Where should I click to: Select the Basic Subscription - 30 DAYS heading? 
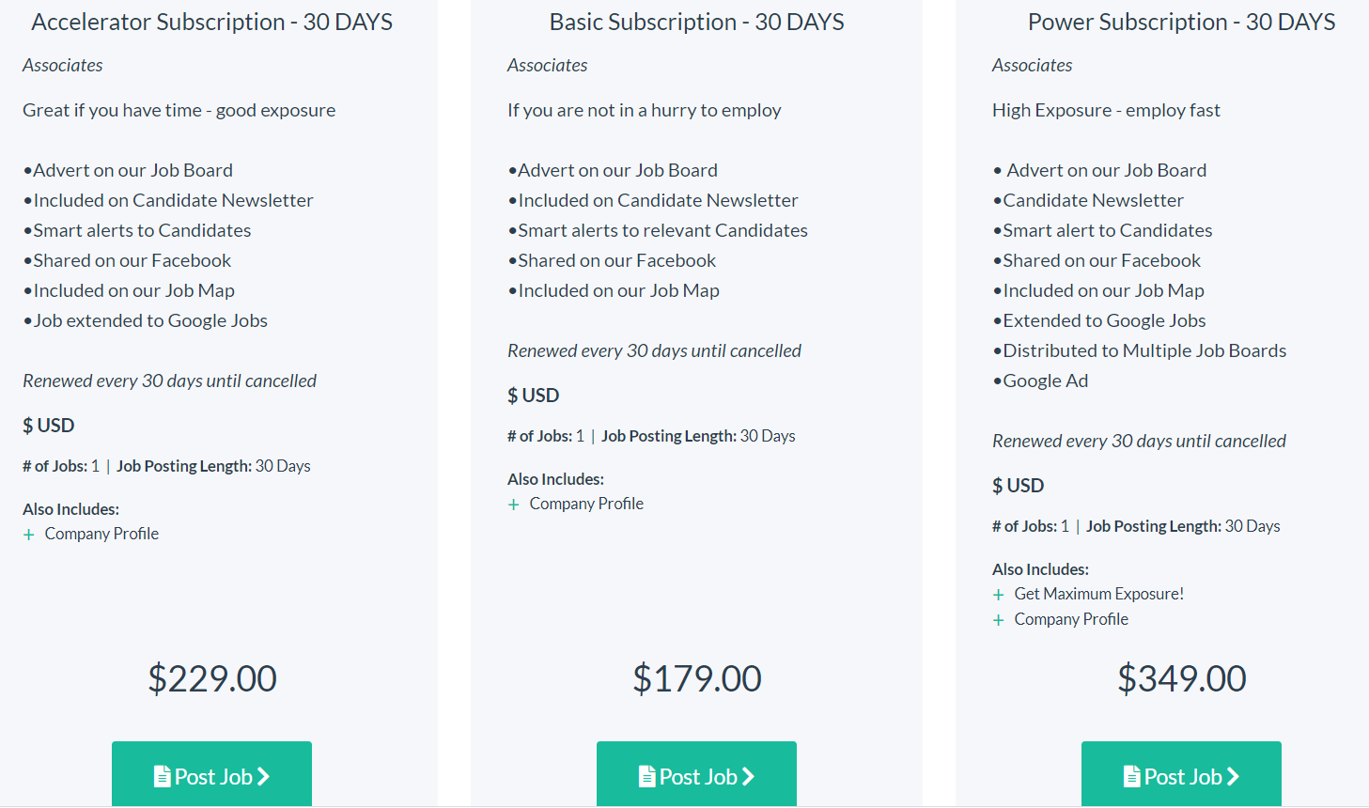coord(697,22)
